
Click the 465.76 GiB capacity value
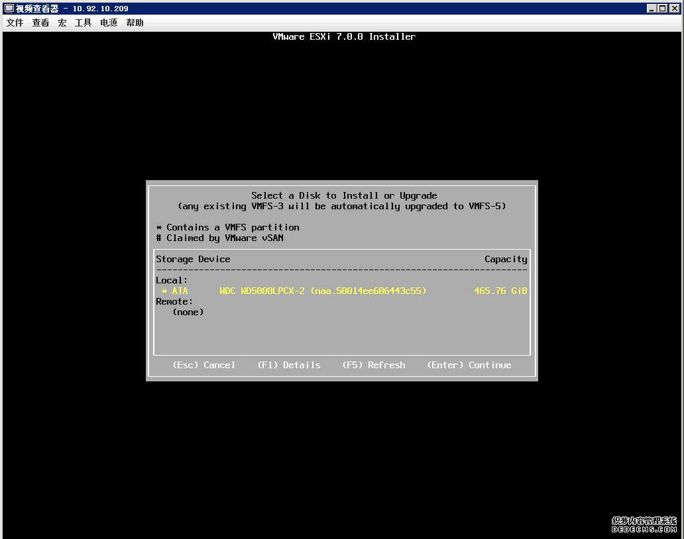point(501,291)
